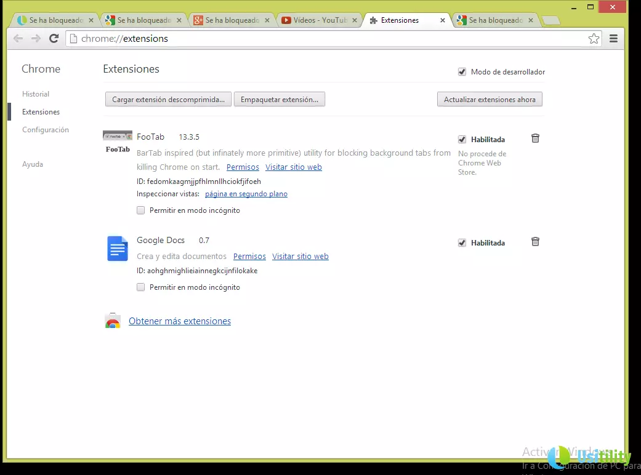Screen dimensions: 641x475
Task: Enable FooTab Permitir en modo incógnito
Action: pyautogui.click(x=141, y=210)
